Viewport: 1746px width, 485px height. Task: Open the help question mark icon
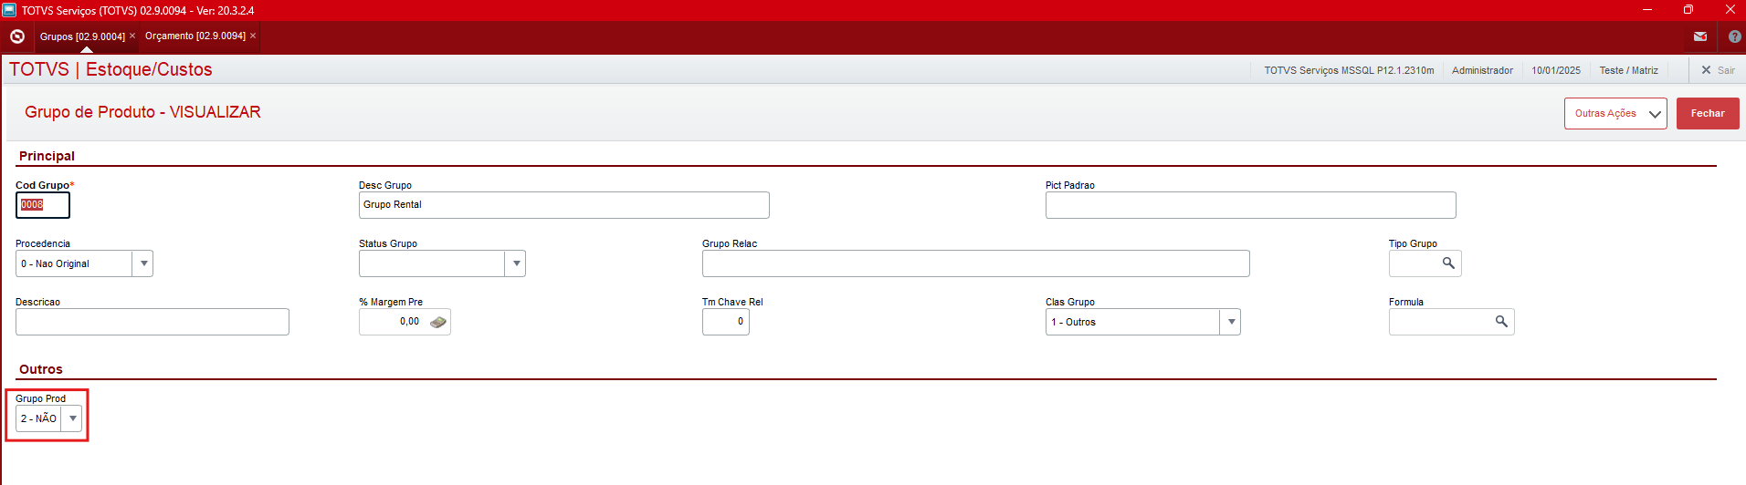coord(1735,36)
